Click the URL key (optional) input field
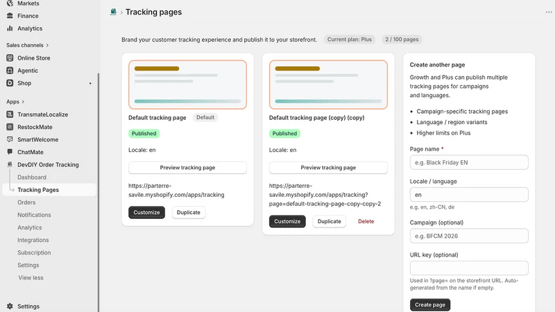This screenshot has width=555, height=312. [469, 268]
